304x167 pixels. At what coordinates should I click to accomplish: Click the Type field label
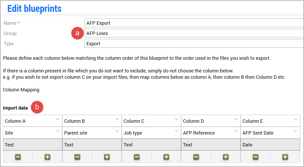coord(9,44)
